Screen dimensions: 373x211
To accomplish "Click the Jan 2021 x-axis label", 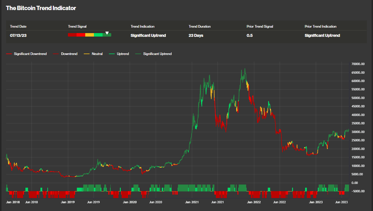I will point(192,202).
